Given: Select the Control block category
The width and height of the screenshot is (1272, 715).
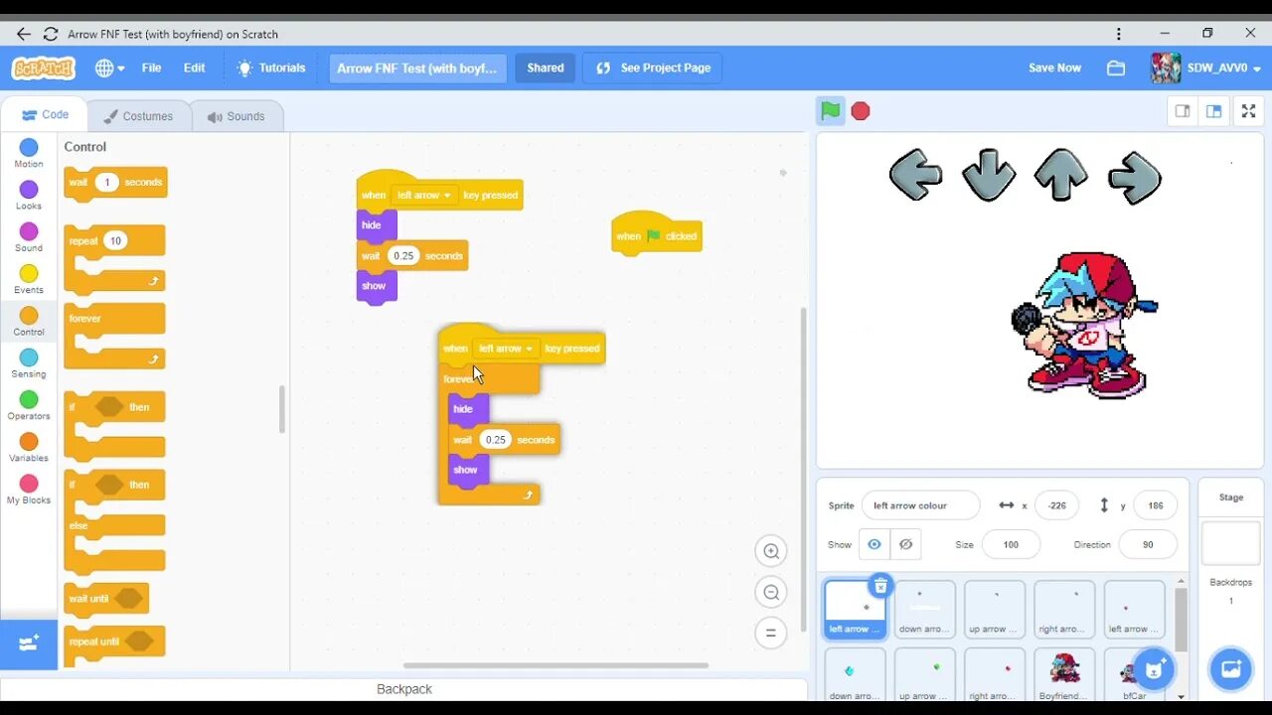Looking at the screenshot, I should coord(29,322).
